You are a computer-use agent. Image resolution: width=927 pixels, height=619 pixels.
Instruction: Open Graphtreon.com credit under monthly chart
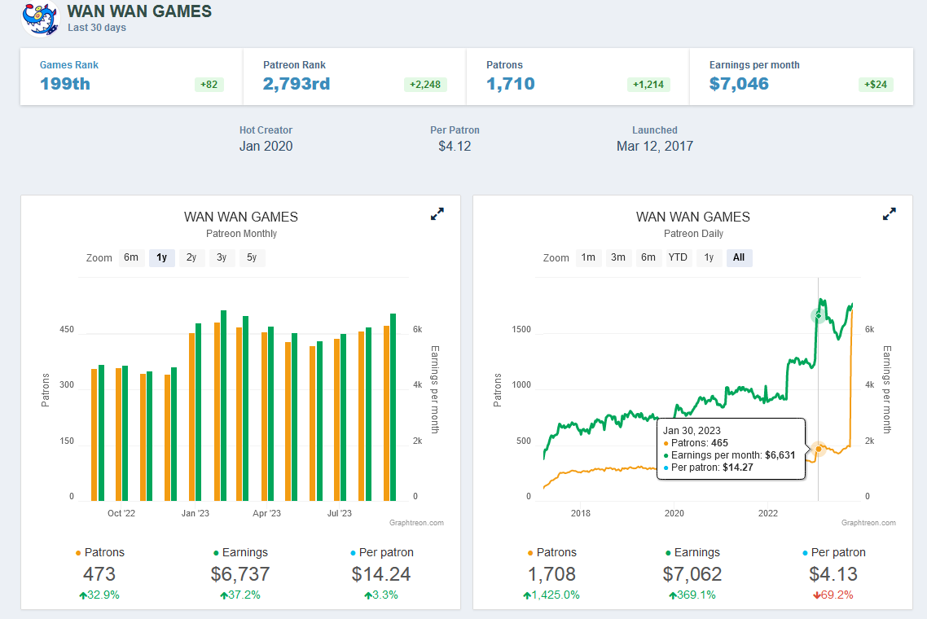click(x=416, y=523)
